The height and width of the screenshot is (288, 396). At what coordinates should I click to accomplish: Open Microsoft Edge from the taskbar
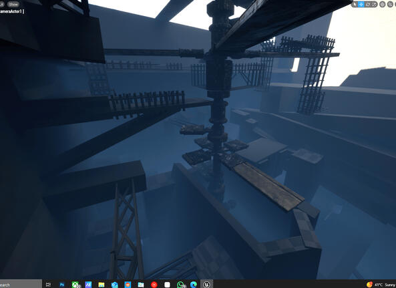tap(194, 285)
